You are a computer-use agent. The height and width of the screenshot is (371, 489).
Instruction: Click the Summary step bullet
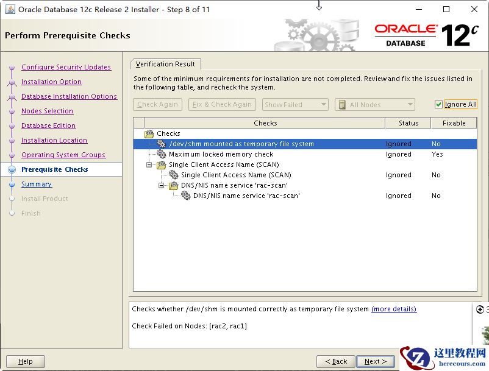tap(12, 184)
